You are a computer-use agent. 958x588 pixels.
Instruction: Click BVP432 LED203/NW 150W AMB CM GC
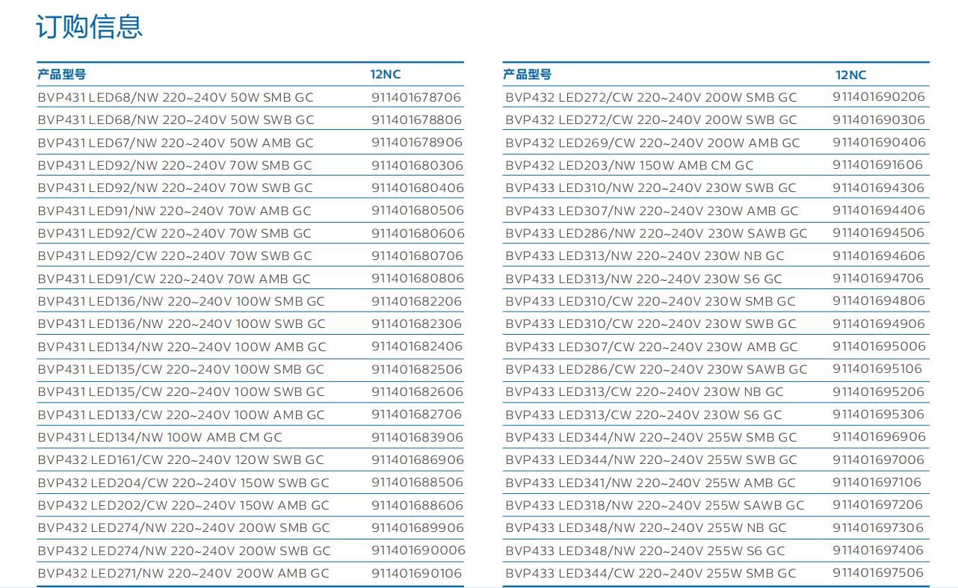(629, 165)
